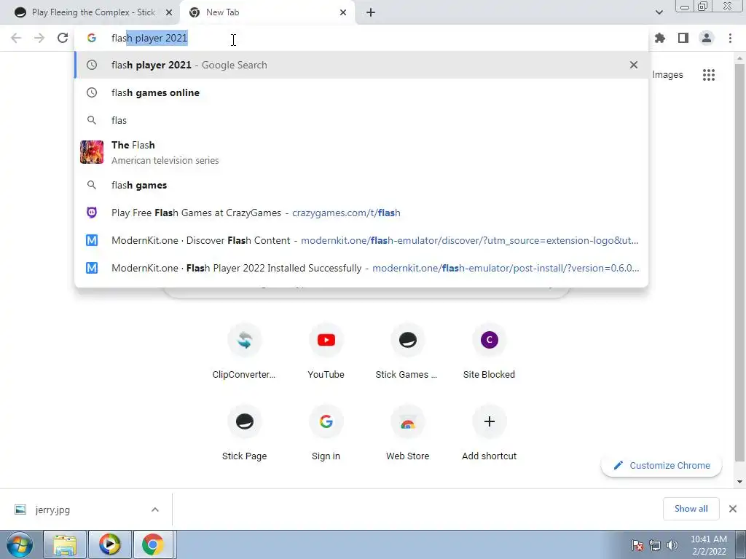The height and width of the screenshot is (559, 746).
Task: Click Show all downloads button
Action: [691, 509]
